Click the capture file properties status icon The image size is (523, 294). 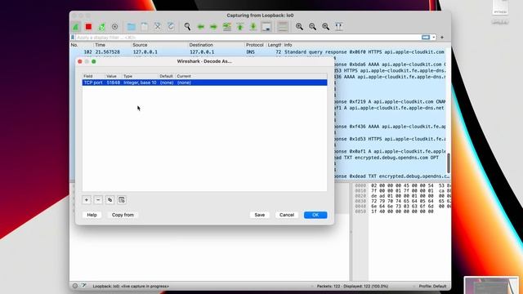83,286
